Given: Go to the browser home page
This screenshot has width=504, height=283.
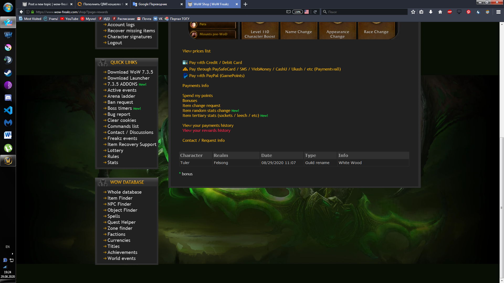Looking at the screenshot, I should 440,12.
